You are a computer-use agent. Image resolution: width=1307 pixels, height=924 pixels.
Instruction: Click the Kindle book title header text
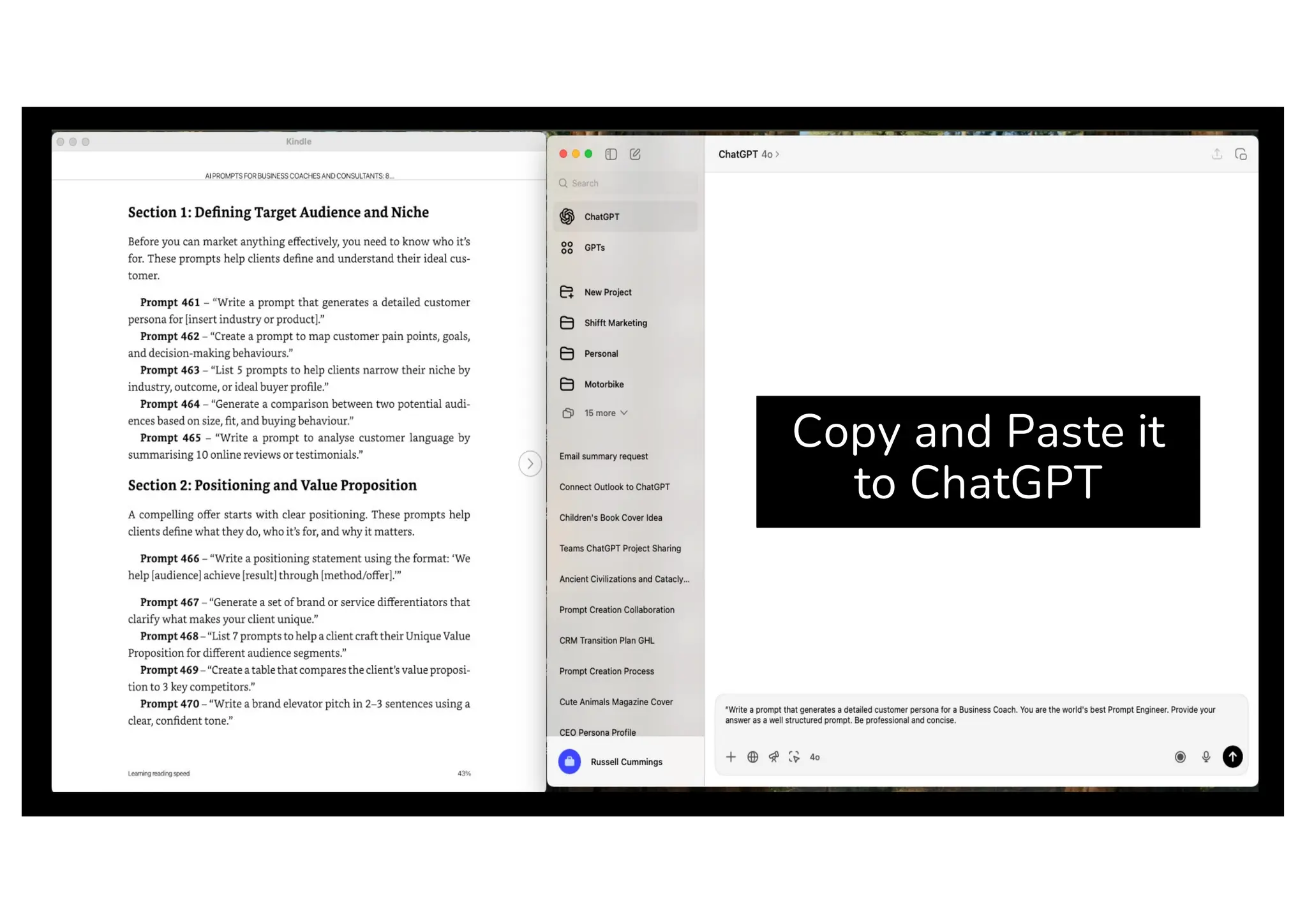point(299,175)
